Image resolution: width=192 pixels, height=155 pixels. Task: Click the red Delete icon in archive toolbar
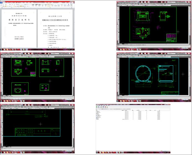[105, 107]
